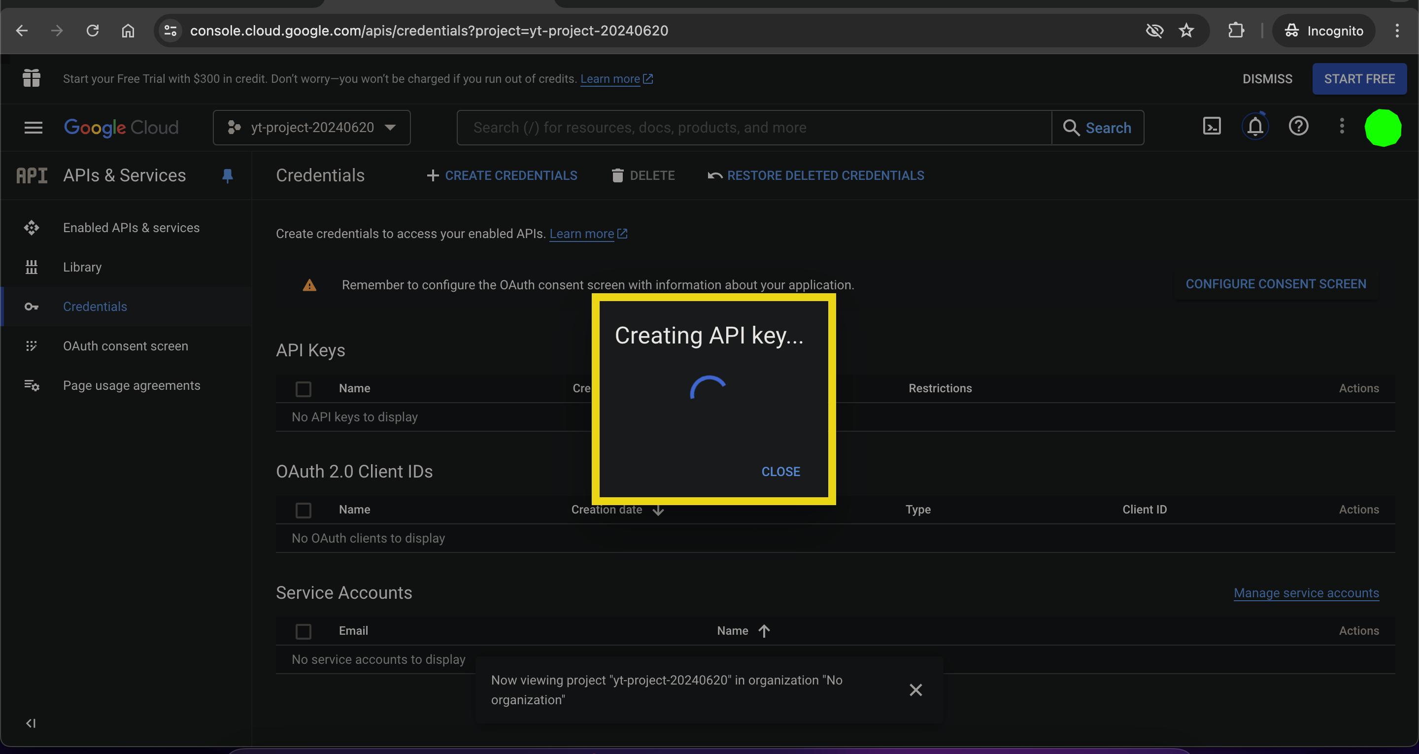Open OAuth consent screen page

point(126,346)
